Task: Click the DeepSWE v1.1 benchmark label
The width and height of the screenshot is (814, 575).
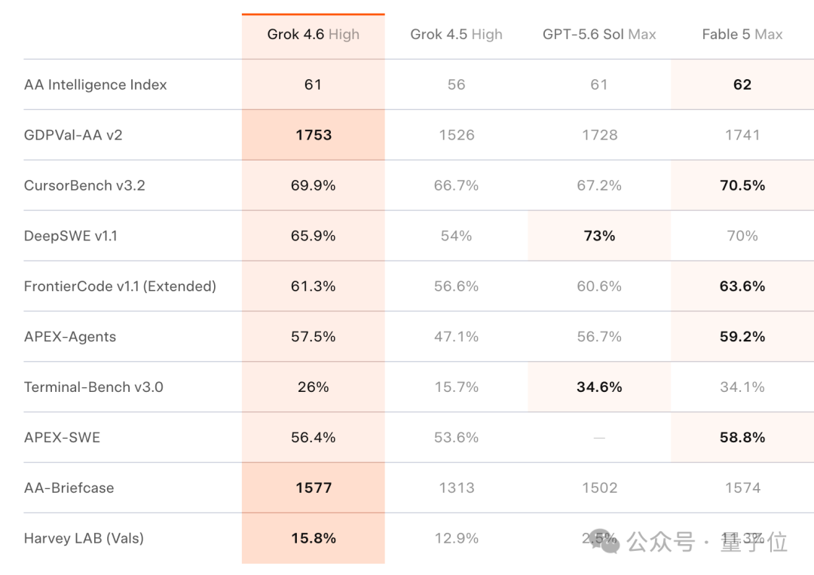Action: 71,236
